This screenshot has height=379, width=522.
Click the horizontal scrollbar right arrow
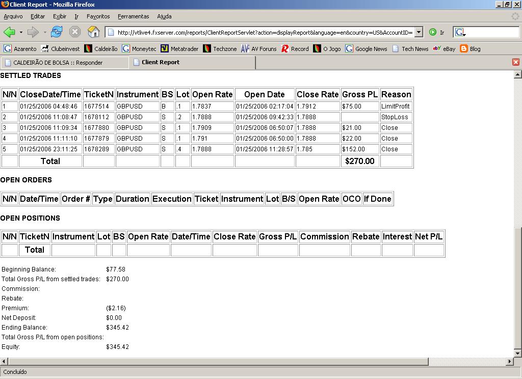(509, 362)
